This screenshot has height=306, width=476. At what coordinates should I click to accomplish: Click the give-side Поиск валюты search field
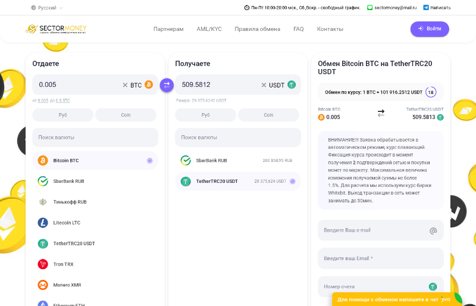95,138
